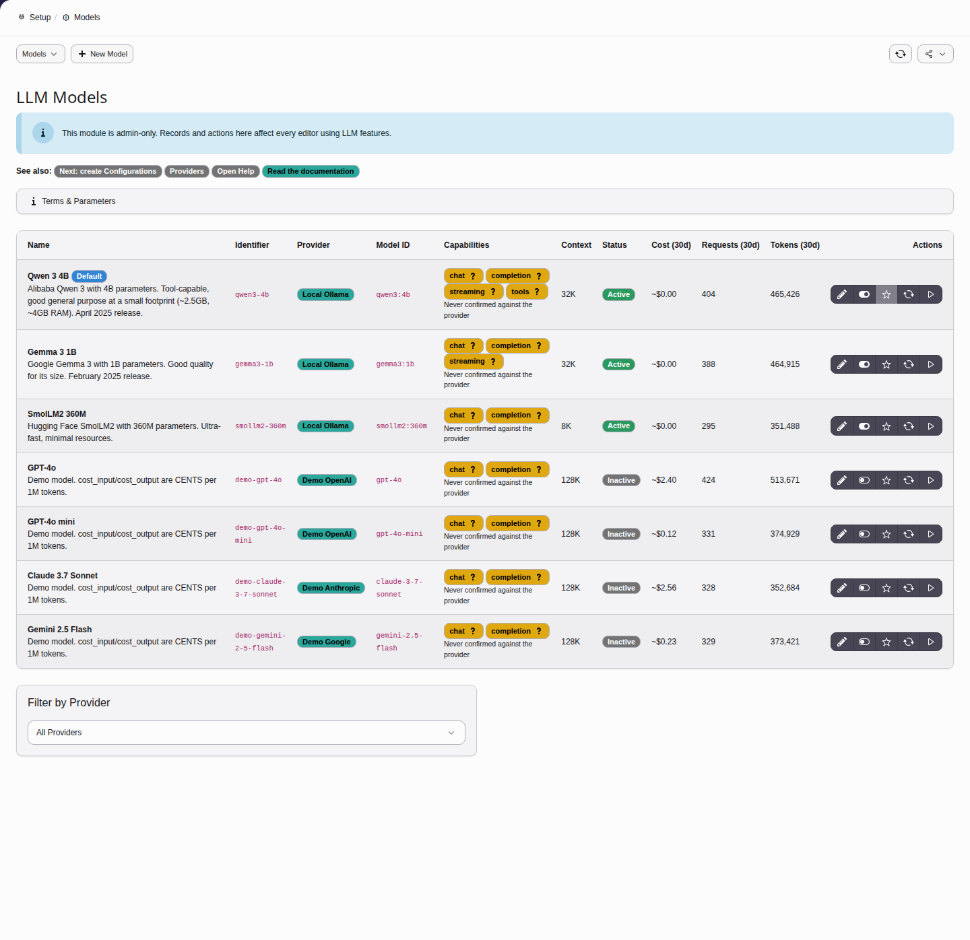Click identifier demo-gpt-4o text

[258, 480]
